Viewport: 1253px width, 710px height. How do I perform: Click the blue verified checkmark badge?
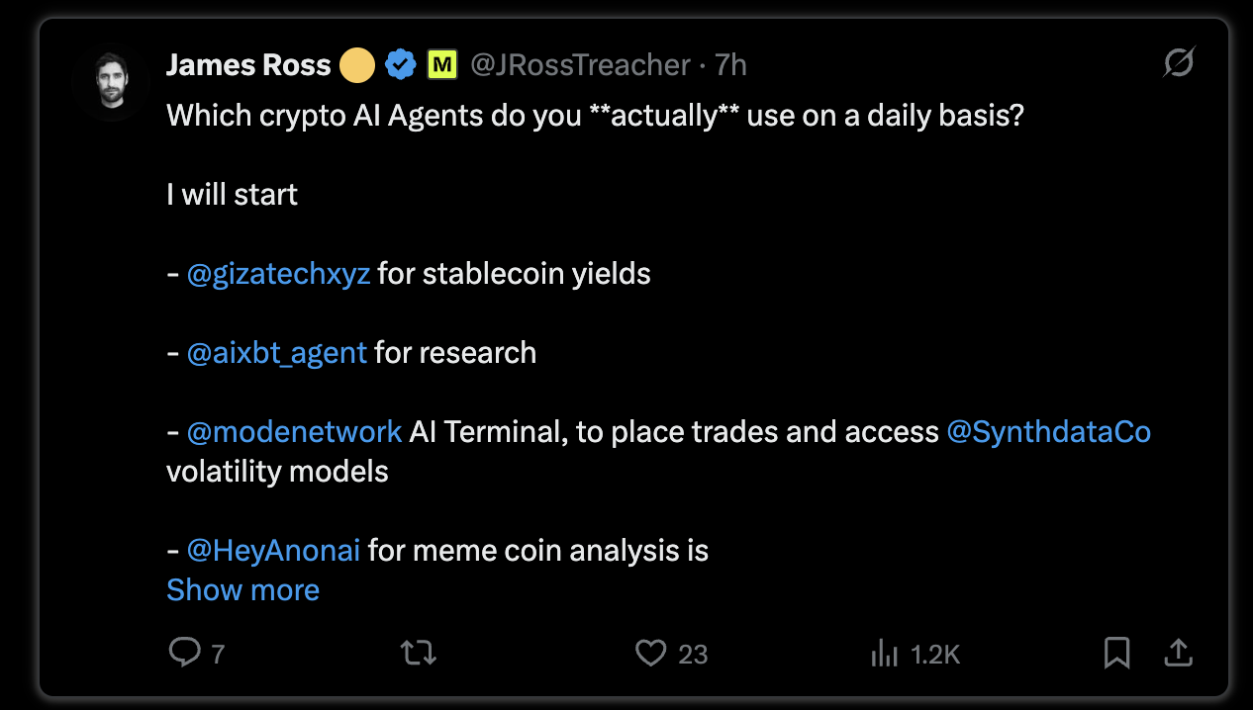pyautogui.click(x=400, y=65)
